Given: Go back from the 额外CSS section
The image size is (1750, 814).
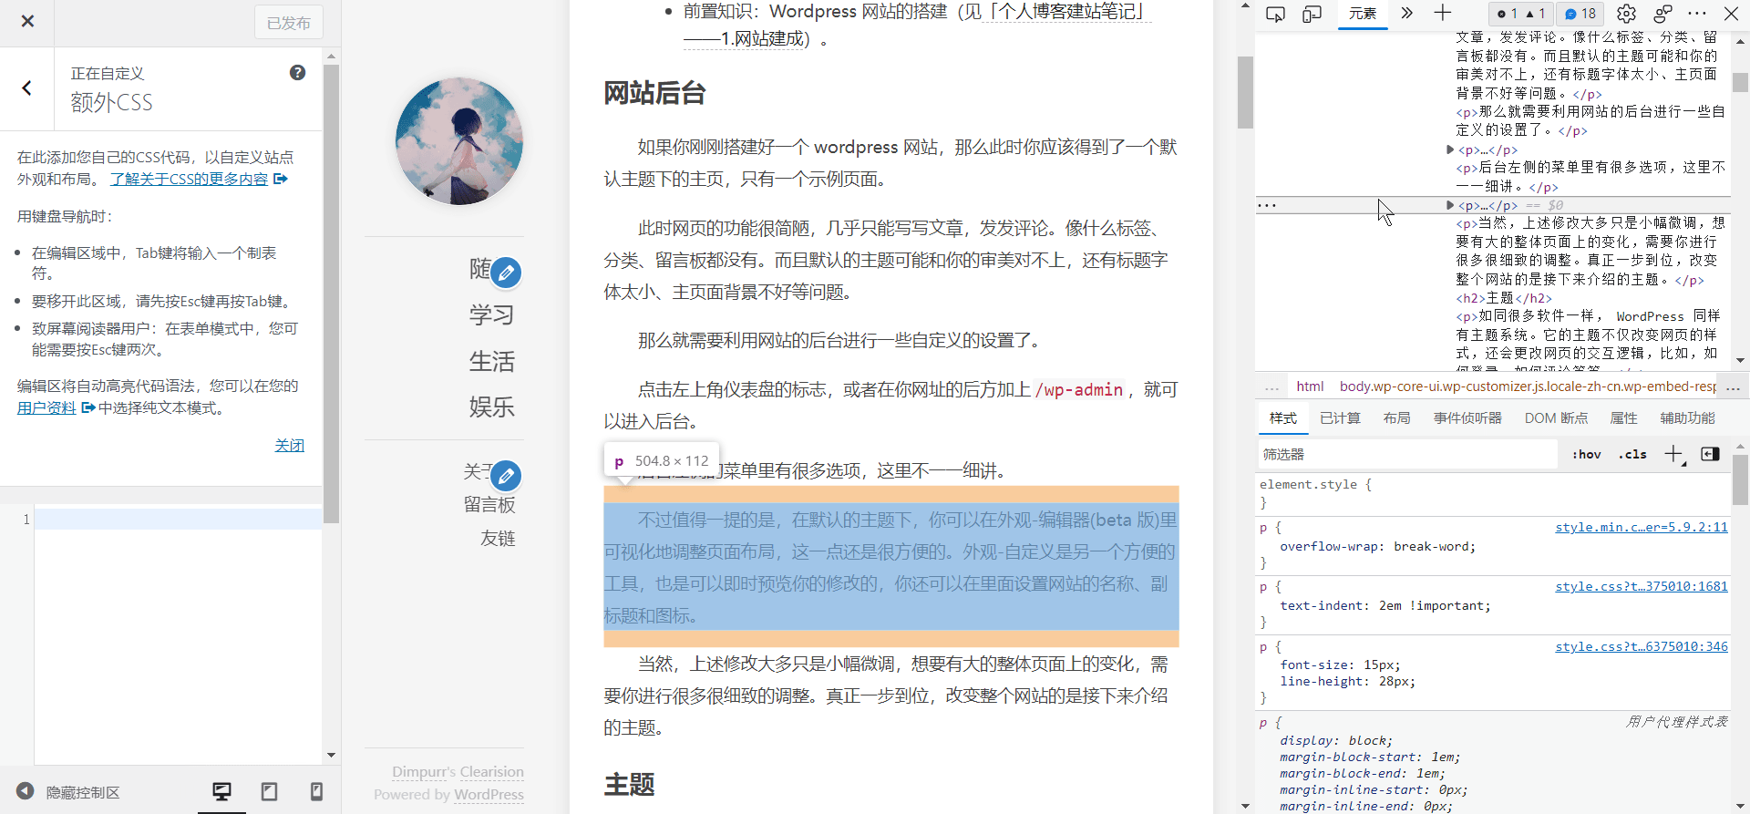Looking at the screenshot, I should click(x=26, y=88).
